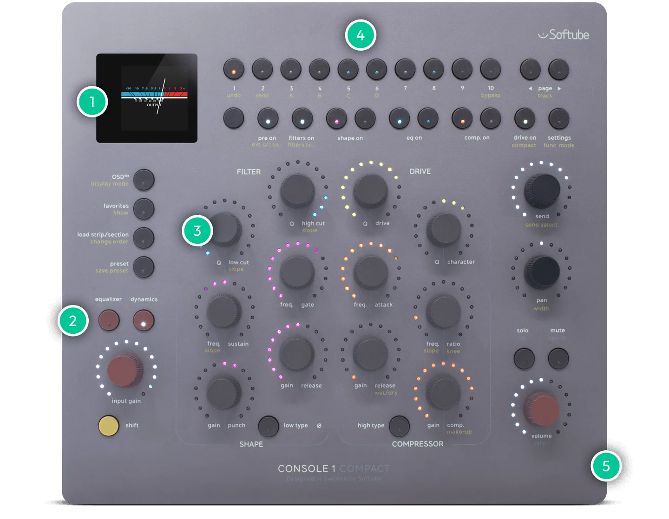Tap the solo button
Image resolution: width=669 pixels, height=519 pixels.
pos(524,359)
